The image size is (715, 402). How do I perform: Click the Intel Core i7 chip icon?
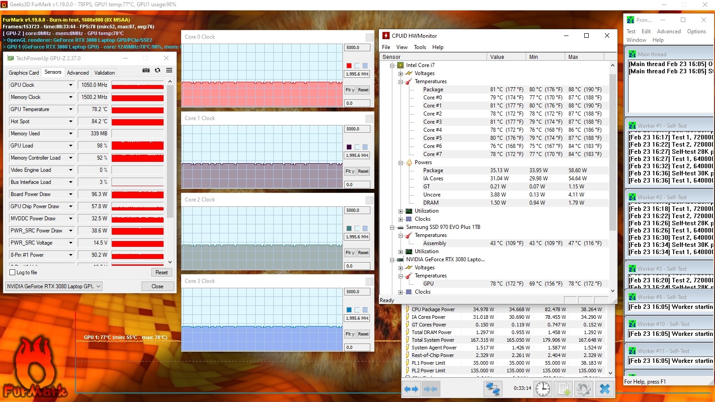click(x=400, y=65)
